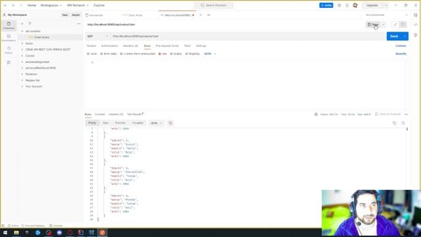
Task: Open the Discord taskbar icon
Action: pos(59,232)
